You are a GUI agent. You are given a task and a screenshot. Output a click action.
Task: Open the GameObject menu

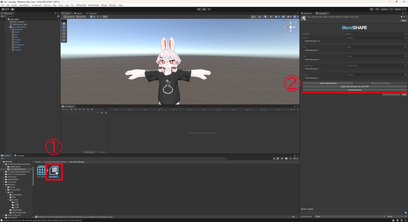(24, 5)
